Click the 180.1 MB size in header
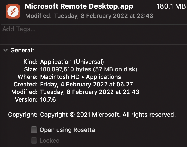This screenshot has height=147, width=187. tap(171, 6)
